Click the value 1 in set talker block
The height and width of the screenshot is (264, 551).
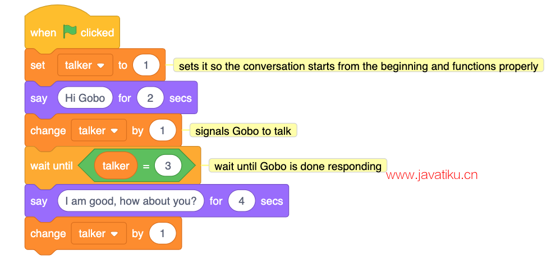[146, 65]
